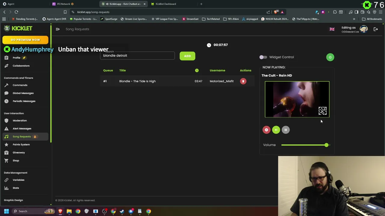Image resolution: width=385 pixels, height=216 pixels.
Task: Open Brave Wallet icon
Action: click(x=362, y=12)
